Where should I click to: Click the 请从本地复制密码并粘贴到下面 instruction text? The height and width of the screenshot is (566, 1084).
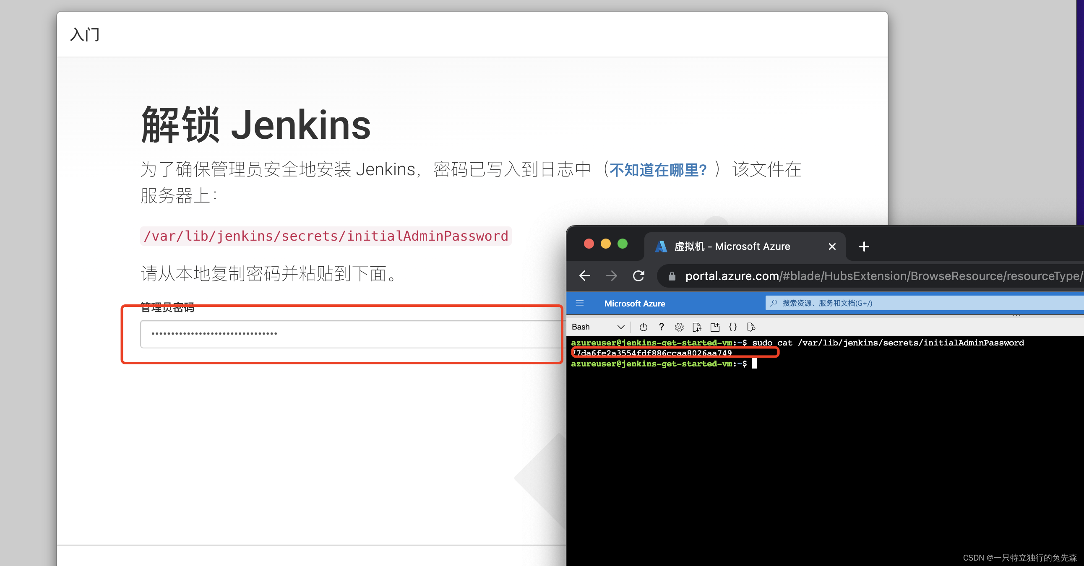click(x=268, y=274)
